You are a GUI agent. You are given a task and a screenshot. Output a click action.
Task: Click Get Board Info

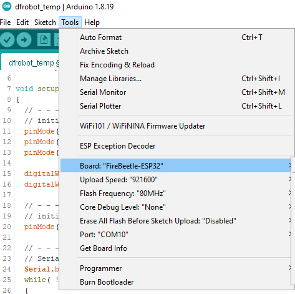[x=176, y=248]
